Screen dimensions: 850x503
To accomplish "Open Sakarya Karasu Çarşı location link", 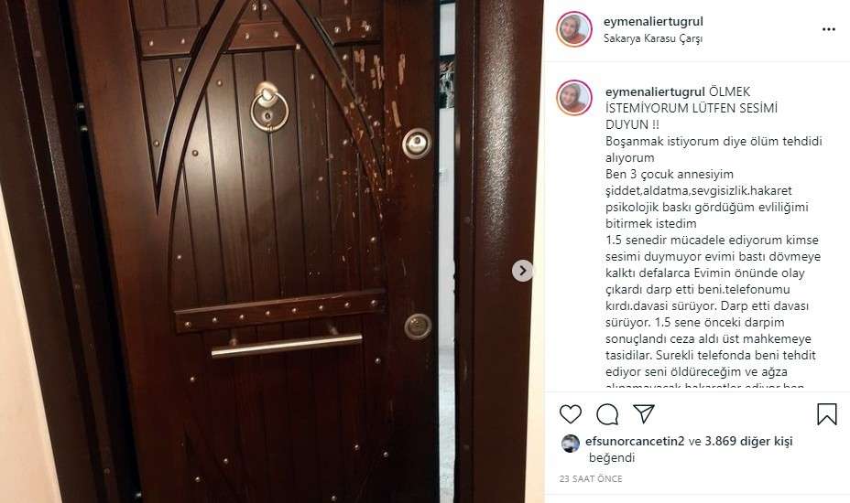I will pos(653,38).
